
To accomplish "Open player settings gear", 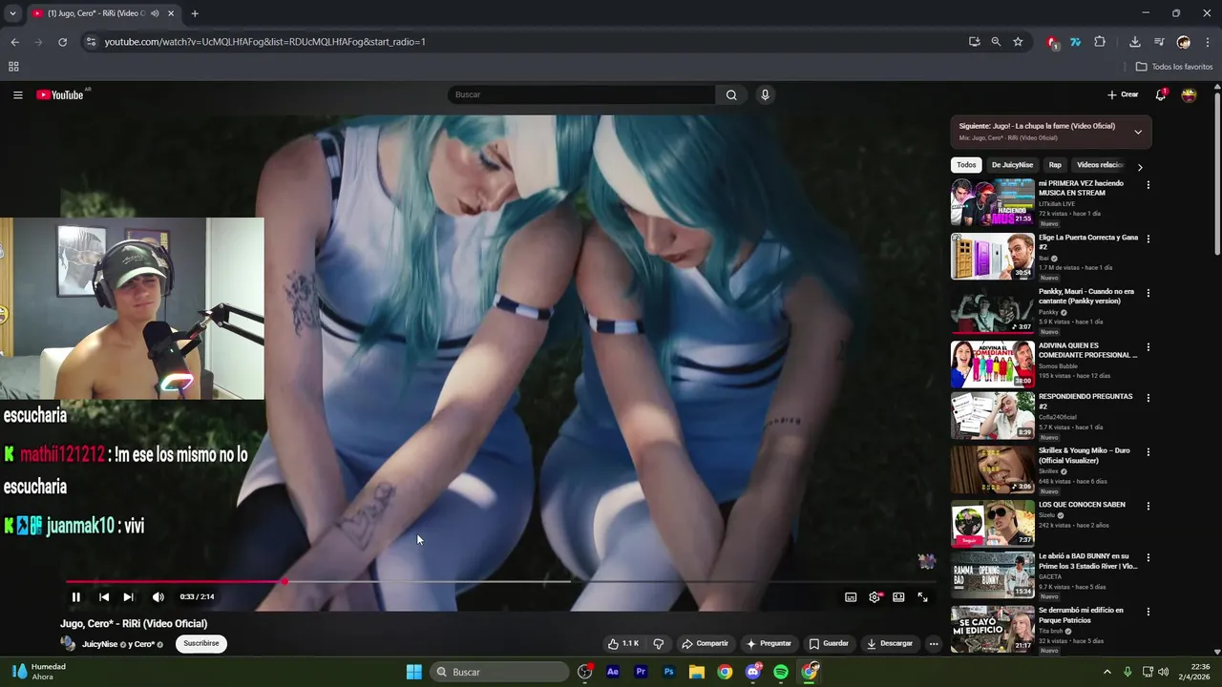I will click(874, 597).
